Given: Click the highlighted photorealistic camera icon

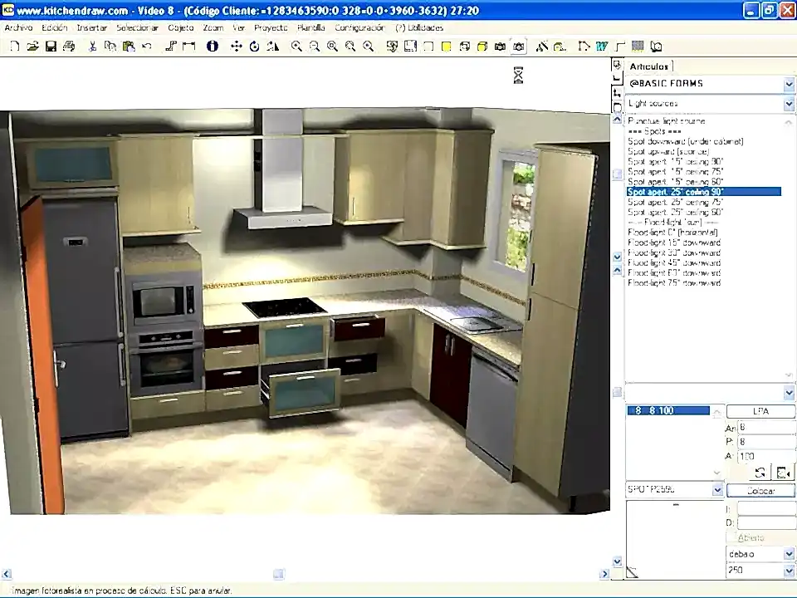Looking at the screenshot, I should click(518, 47).
